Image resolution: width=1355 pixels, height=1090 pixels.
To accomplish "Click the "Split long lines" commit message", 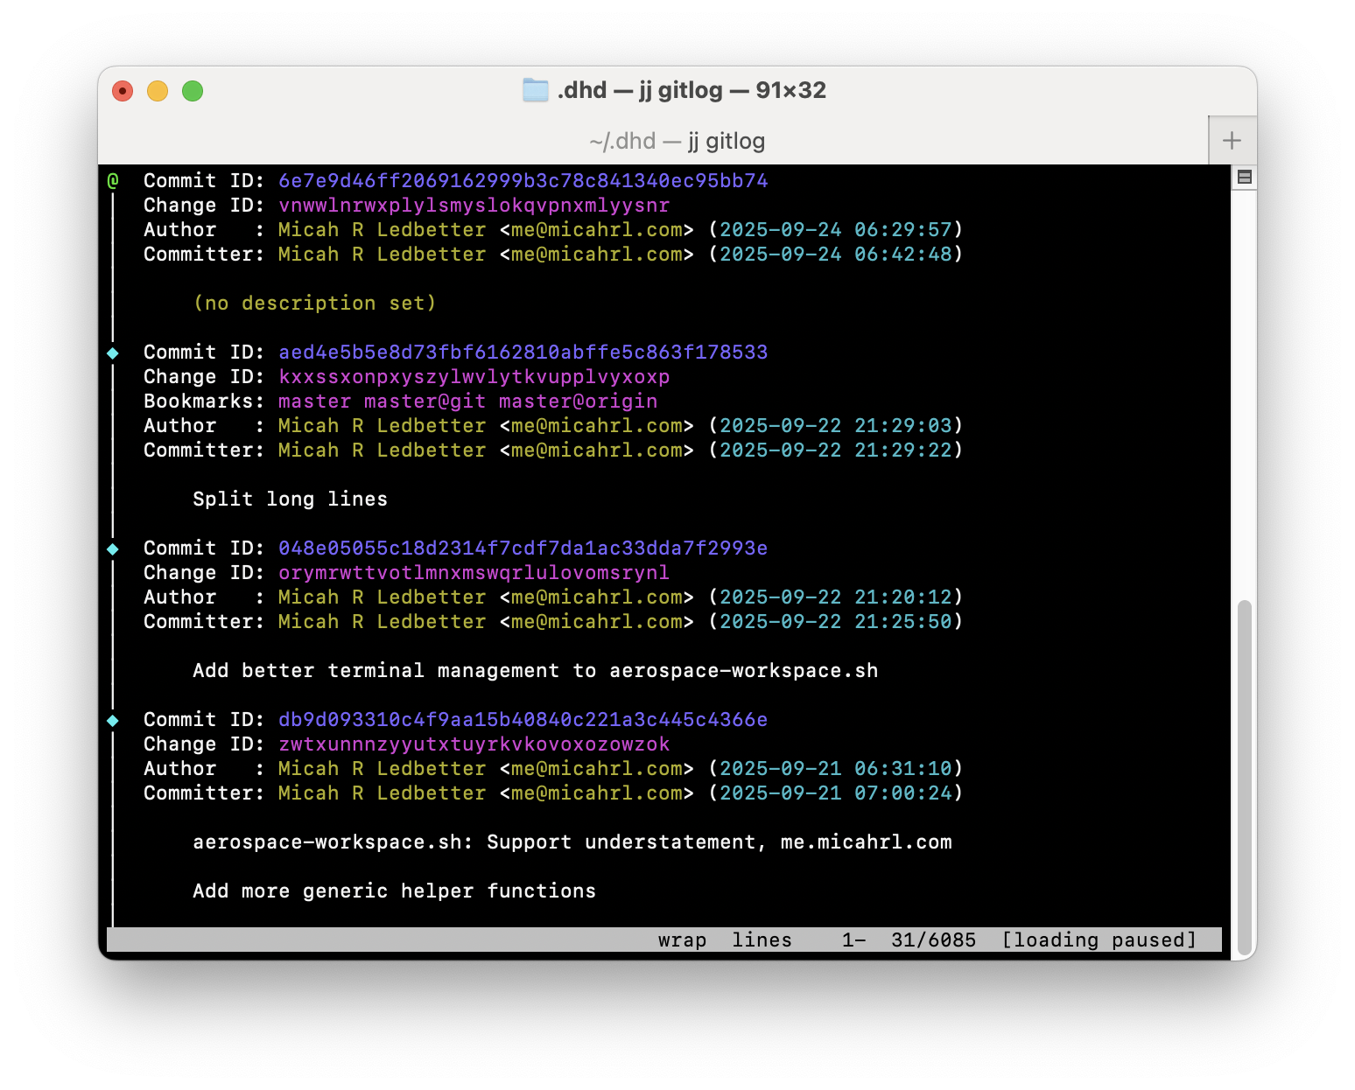I will pos(290,500).
